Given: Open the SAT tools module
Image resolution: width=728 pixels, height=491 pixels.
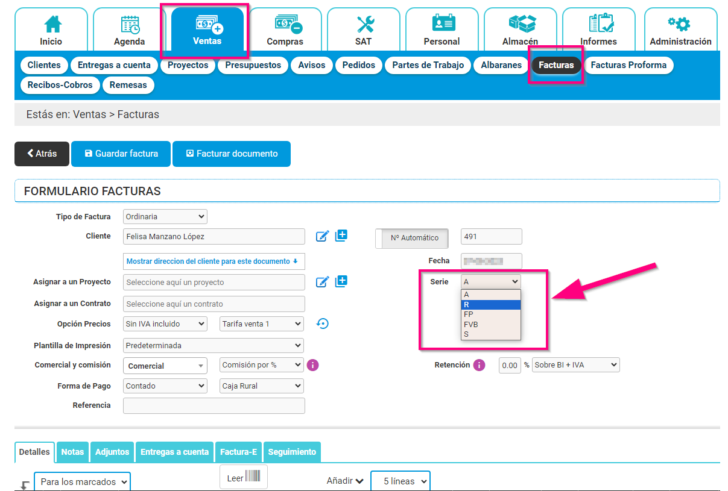Looking at the screenshot, I should tap(364, 30).
